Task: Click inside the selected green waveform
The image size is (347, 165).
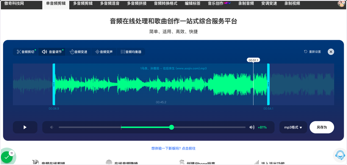Action: coord(161,84)
